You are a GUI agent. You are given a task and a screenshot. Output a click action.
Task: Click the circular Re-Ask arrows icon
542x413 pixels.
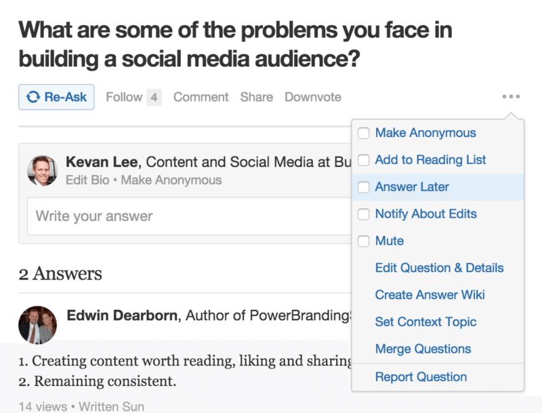[x=32, y=97]
